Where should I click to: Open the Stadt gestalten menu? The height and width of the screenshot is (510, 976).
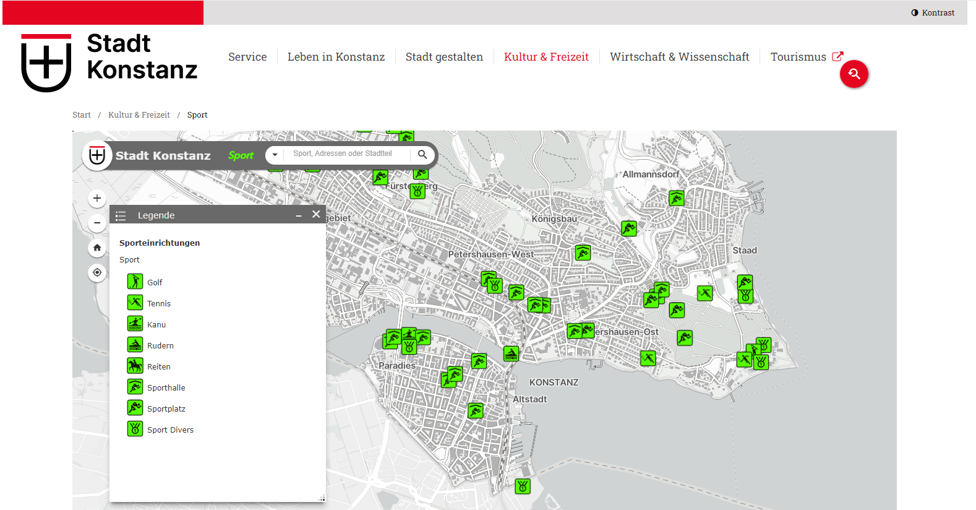pos(444,57)
